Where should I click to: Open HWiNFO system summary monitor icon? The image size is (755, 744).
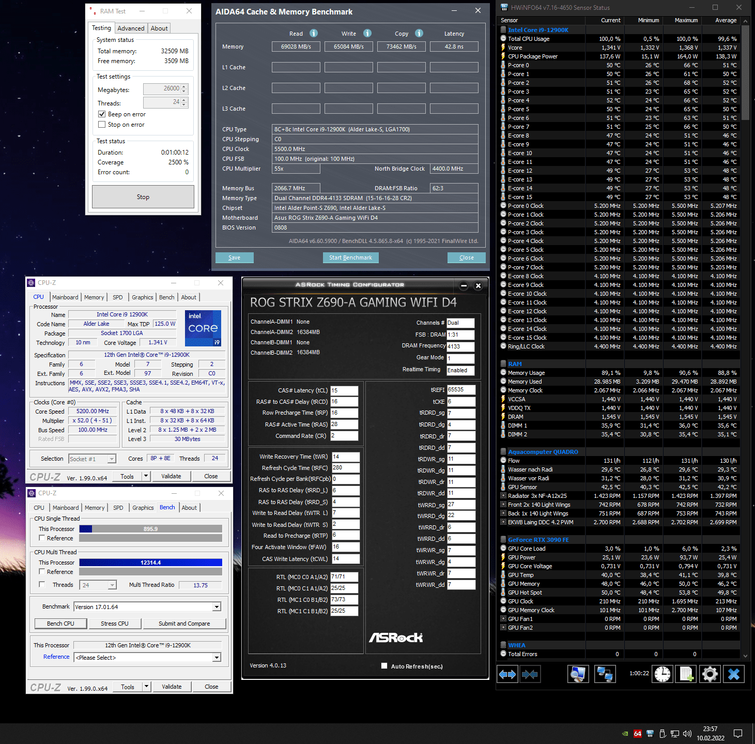click(578, 674)
